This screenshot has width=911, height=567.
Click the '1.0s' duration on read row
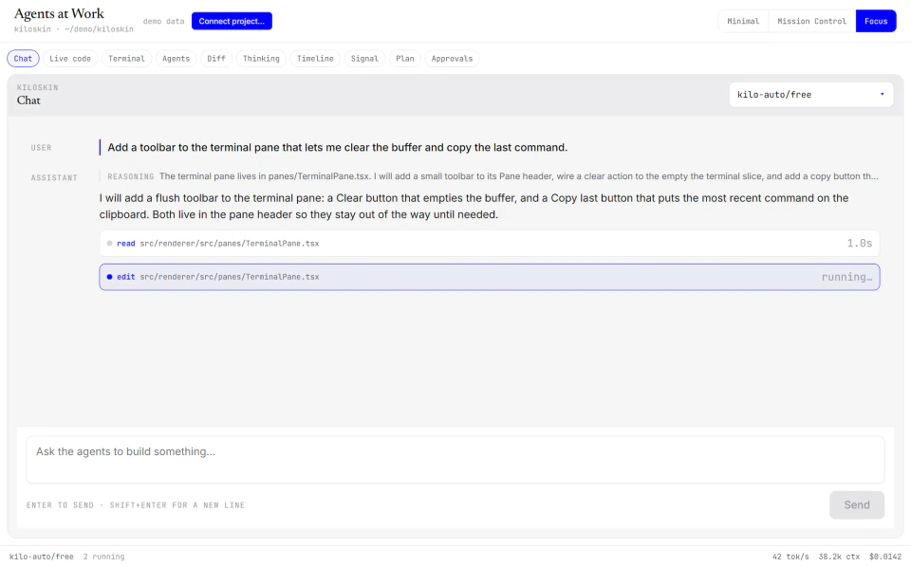(x=860, y=244)
